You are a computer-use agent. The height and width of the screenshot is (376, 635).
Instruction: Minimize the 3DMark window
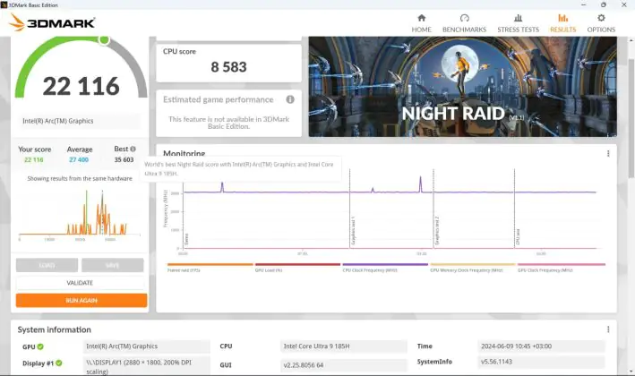click(583, 4)
